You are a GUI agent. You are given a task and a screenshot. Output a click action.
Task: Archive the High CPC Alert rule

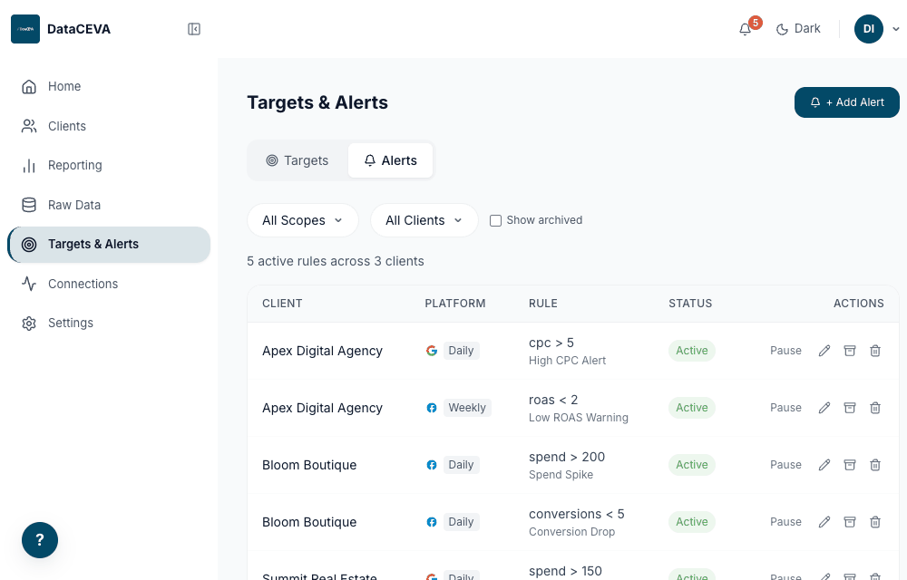(x=850, y=351)
